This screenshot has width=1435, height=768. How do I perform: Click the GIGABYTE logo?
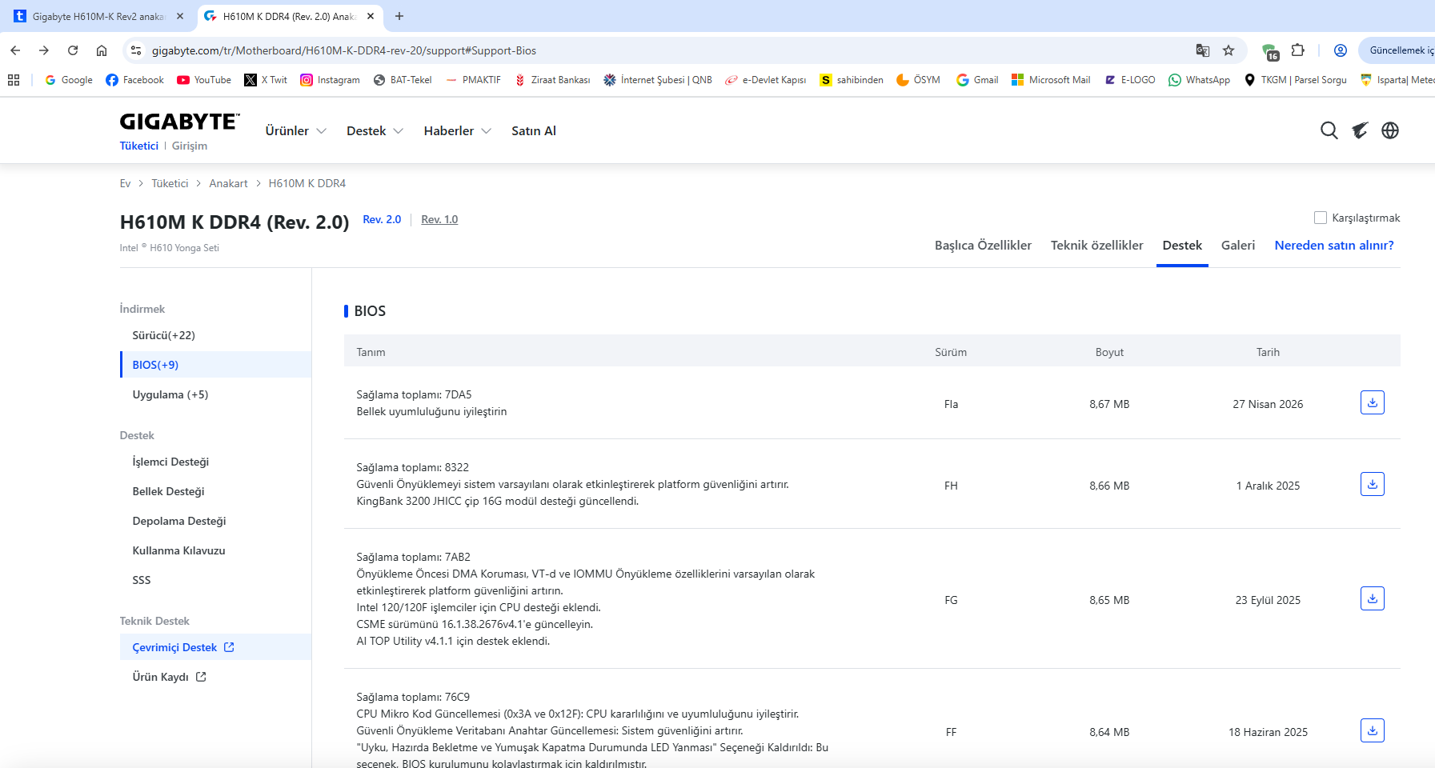click(179, 122)
